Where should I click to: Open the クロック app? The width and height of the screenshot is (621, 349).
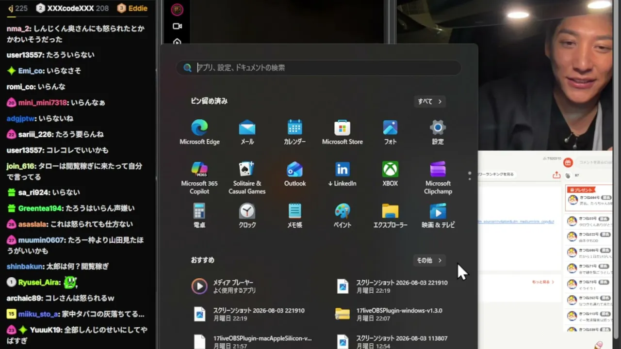(x=247, y=215)
